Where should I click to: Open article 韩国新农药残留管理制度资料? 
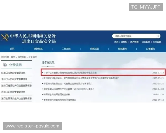coord(57,94)
